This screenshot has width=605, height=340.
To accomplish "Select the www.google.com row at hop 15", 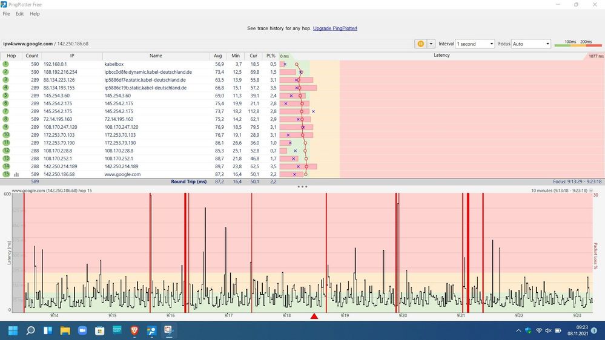I will click(x=122, y=174).
